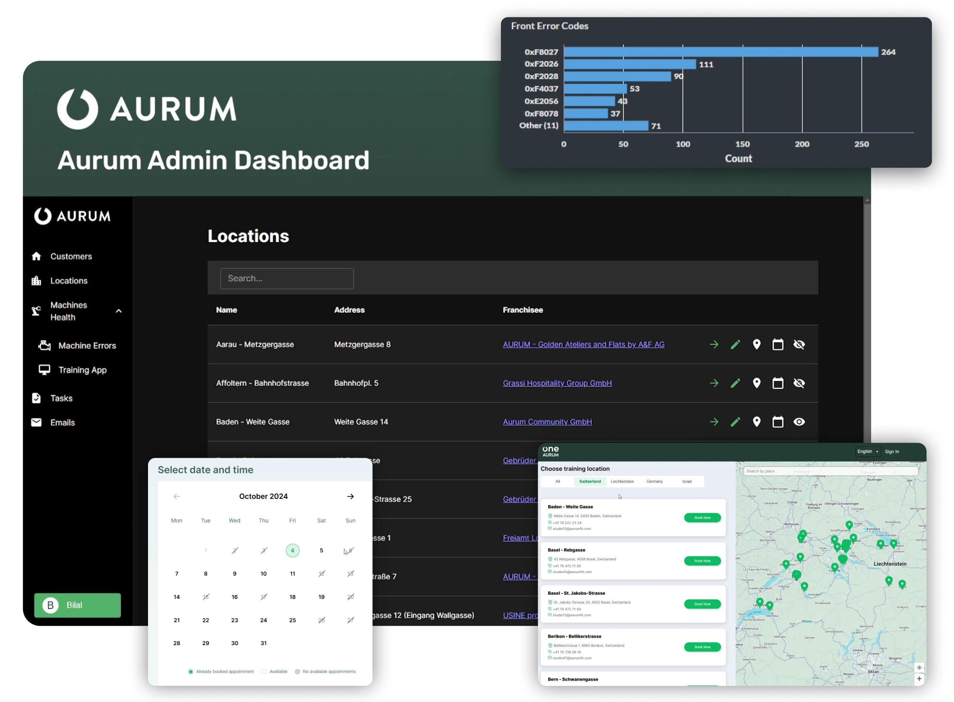Image resolution: width=954 pixels, height=702 pixels.
Task: Open Aarau - Metzgergasse arrow icon
Action: click(715, 345)
